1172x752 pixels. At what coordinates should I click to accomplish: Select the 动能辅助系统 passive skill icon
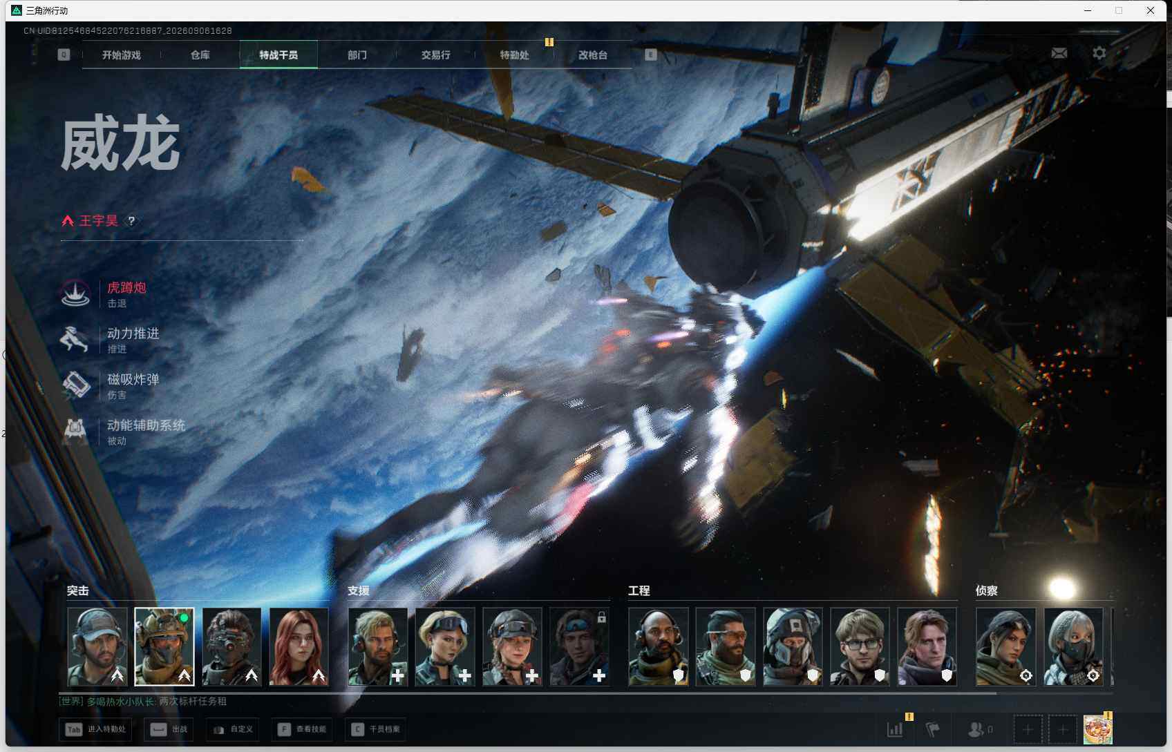tap(75, 431)
